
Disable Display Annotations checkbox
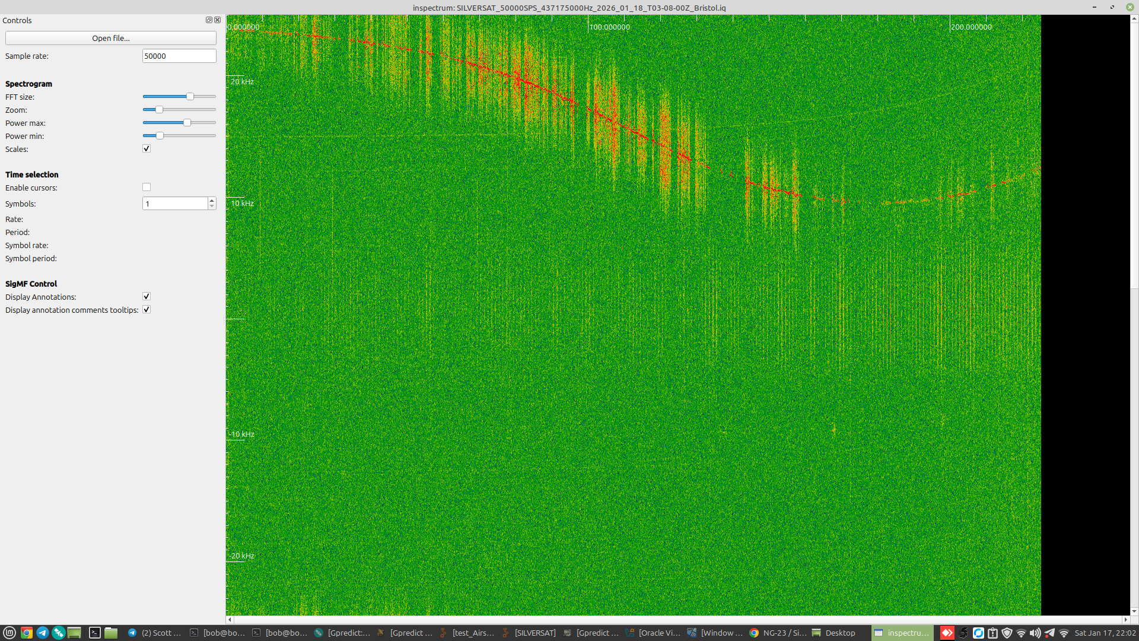147,297
